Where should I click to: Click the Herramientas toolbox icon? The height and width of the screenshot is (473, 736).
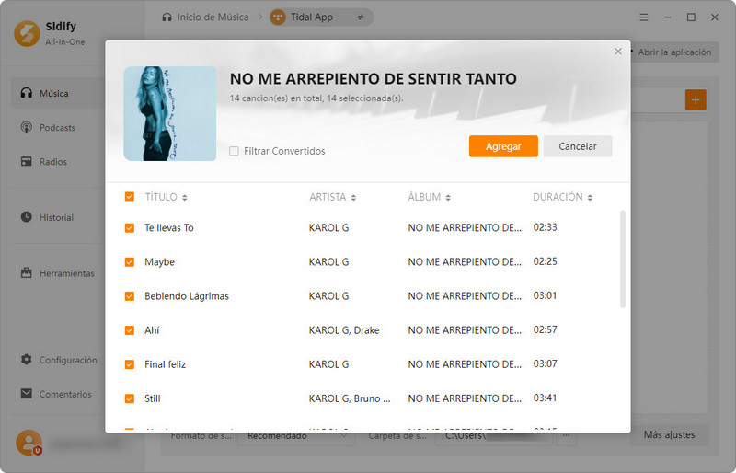point(27,272)
